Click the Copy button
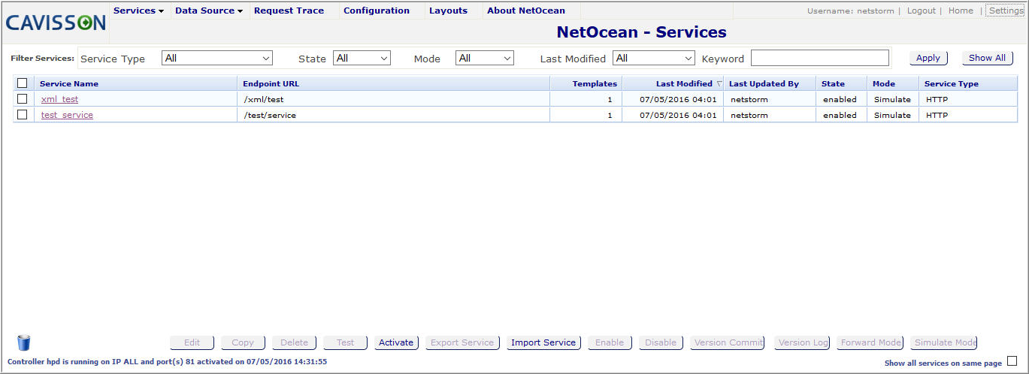Image resolution: width=1029 pixels, height=374 pixels. point(243,342)
